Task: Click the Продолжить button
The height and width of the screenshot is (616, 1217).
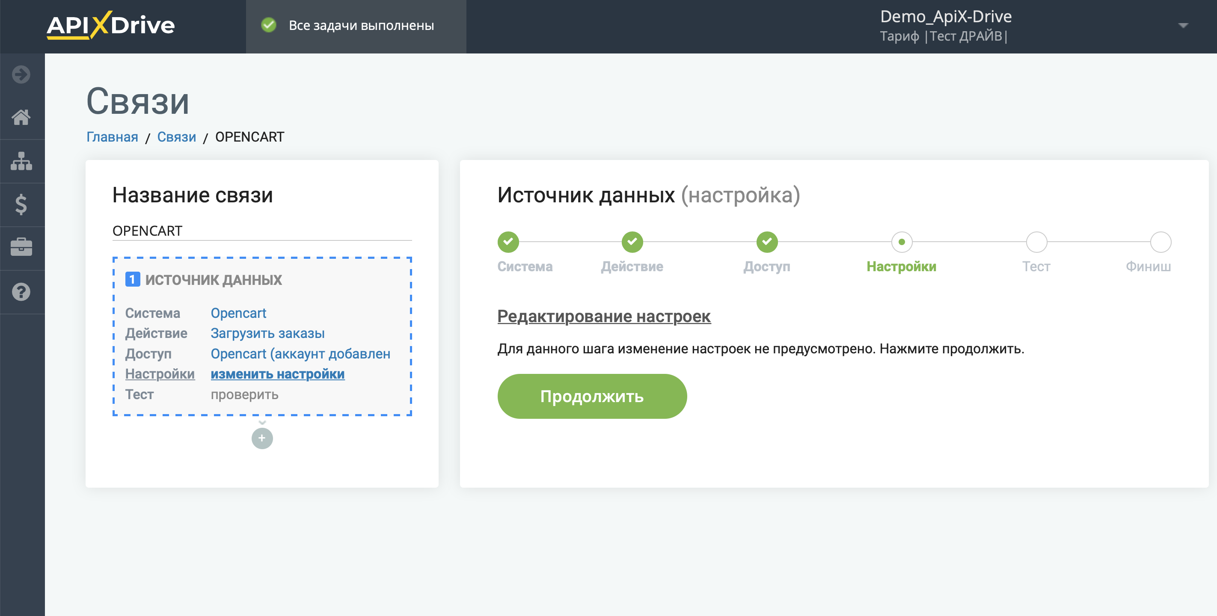Action: 592,397
